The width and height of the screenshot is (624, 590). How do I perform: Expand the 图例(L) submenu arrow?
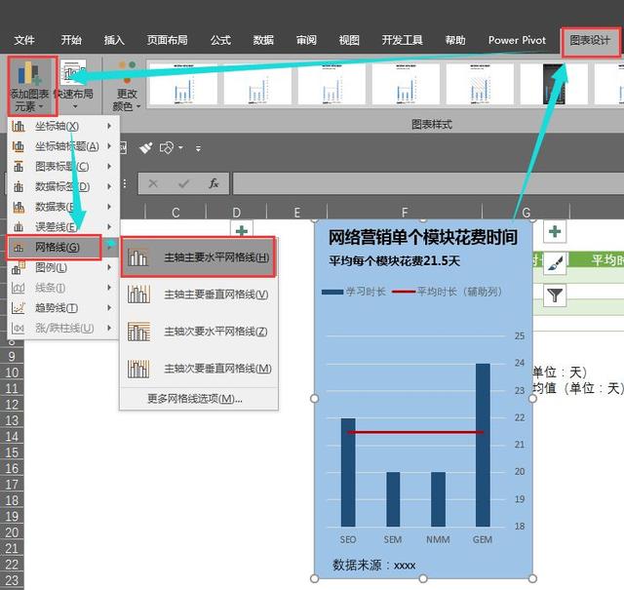tap(109, 267)
